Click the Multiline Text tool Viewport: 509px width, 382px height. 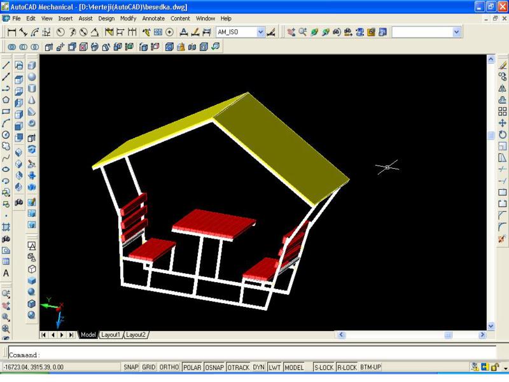click(6, 273)
